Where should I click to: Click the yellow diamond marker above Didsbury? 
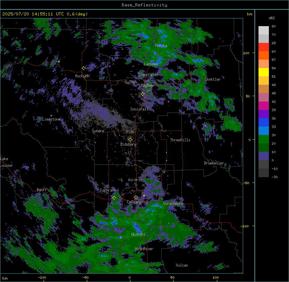coord(130,140)
